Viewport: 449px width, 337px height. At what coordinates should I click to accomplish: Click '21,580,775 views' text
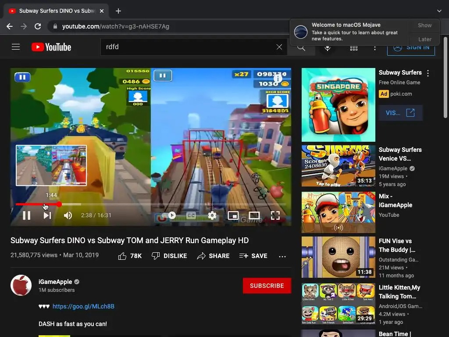point(34,255)
